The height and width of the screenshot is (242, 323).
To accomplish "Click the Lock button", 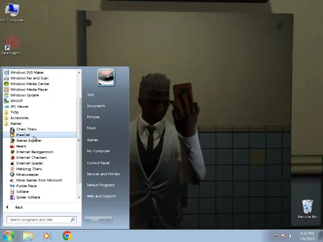I will [95, 219].
